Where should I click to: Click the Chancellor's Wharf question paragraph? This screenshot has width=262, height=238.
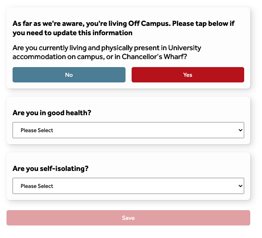[107, 52]
